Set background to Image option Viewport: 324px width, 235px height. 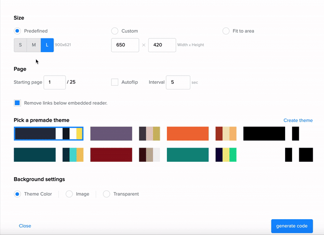69,194
